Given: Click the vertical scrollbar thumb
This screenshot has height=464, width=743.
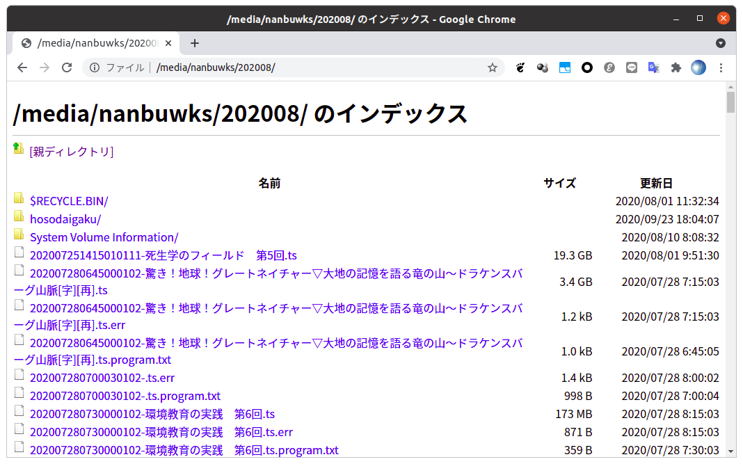Looking at the screenshot, I should click(x=730, y=102).
